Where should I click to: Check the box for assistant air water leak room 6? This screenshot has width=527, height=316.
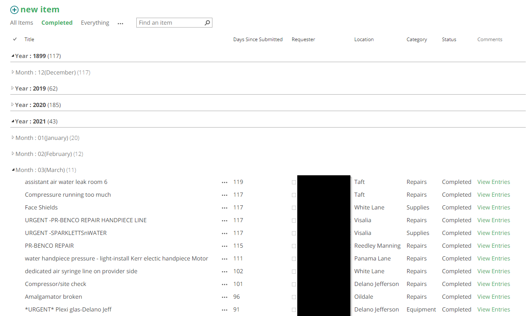tap(294, 182)
